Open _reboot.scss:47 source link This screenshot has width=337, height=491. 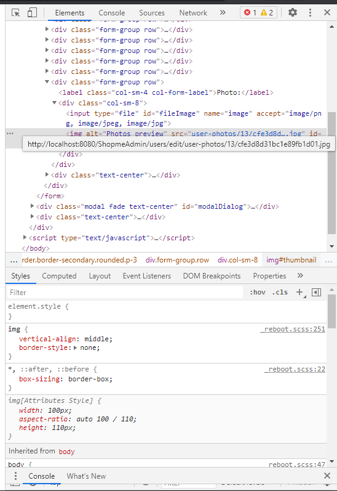pos(296,465)
